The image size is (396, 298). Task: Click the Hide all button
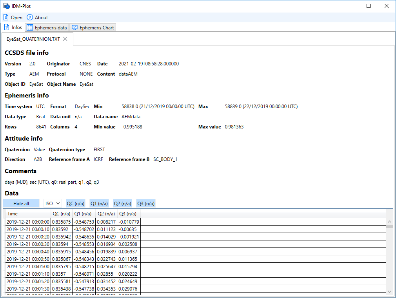pos(21,203)
